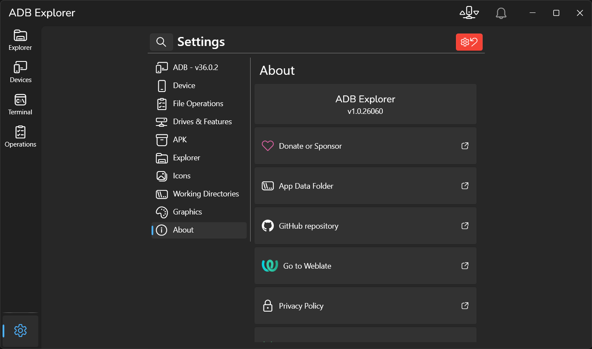This screenshot has height=349, width=592.
Task: Select the File Operations settings category
Action: coord(199,104)
